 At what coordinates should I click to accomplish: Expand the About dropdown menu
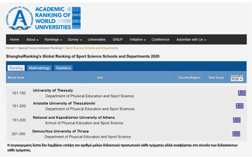click(32, 39)
